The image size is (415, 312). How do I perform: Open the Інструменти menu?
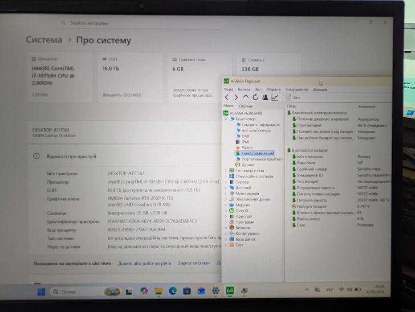(x=297, y=90)
